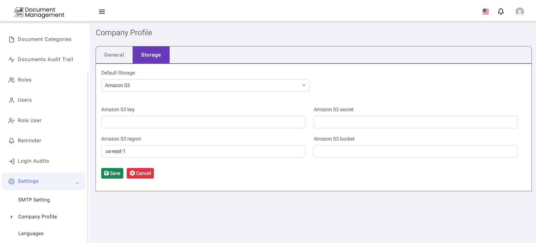Navigate to Login Audits
This screenshot has width=536, height=243.
33,161
